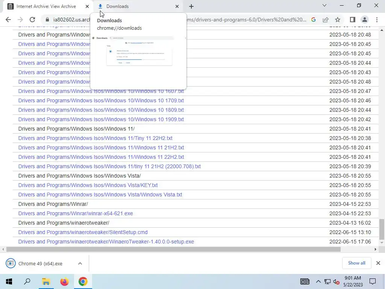Image resolution: width=385 pixels, height=289 pixels.
Task: Click the date 2023-04-15 22:53 of winrar-x64-621.exe
Action: tap(350, 213)
